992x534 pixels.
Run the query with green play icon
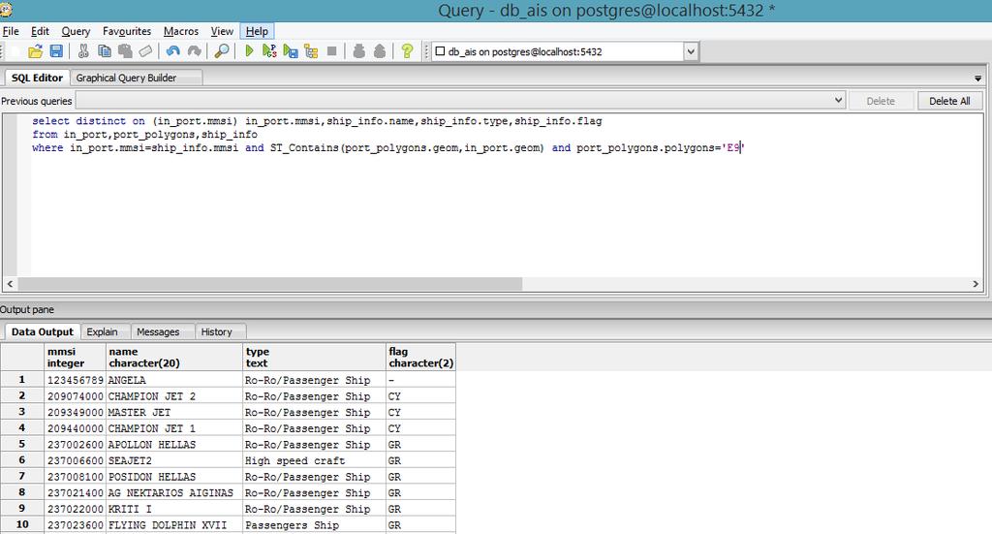point(249,51)
